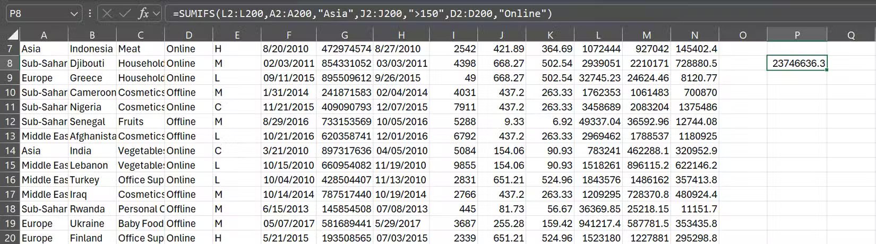Click the cell containing Djibouti

[92, 63]
